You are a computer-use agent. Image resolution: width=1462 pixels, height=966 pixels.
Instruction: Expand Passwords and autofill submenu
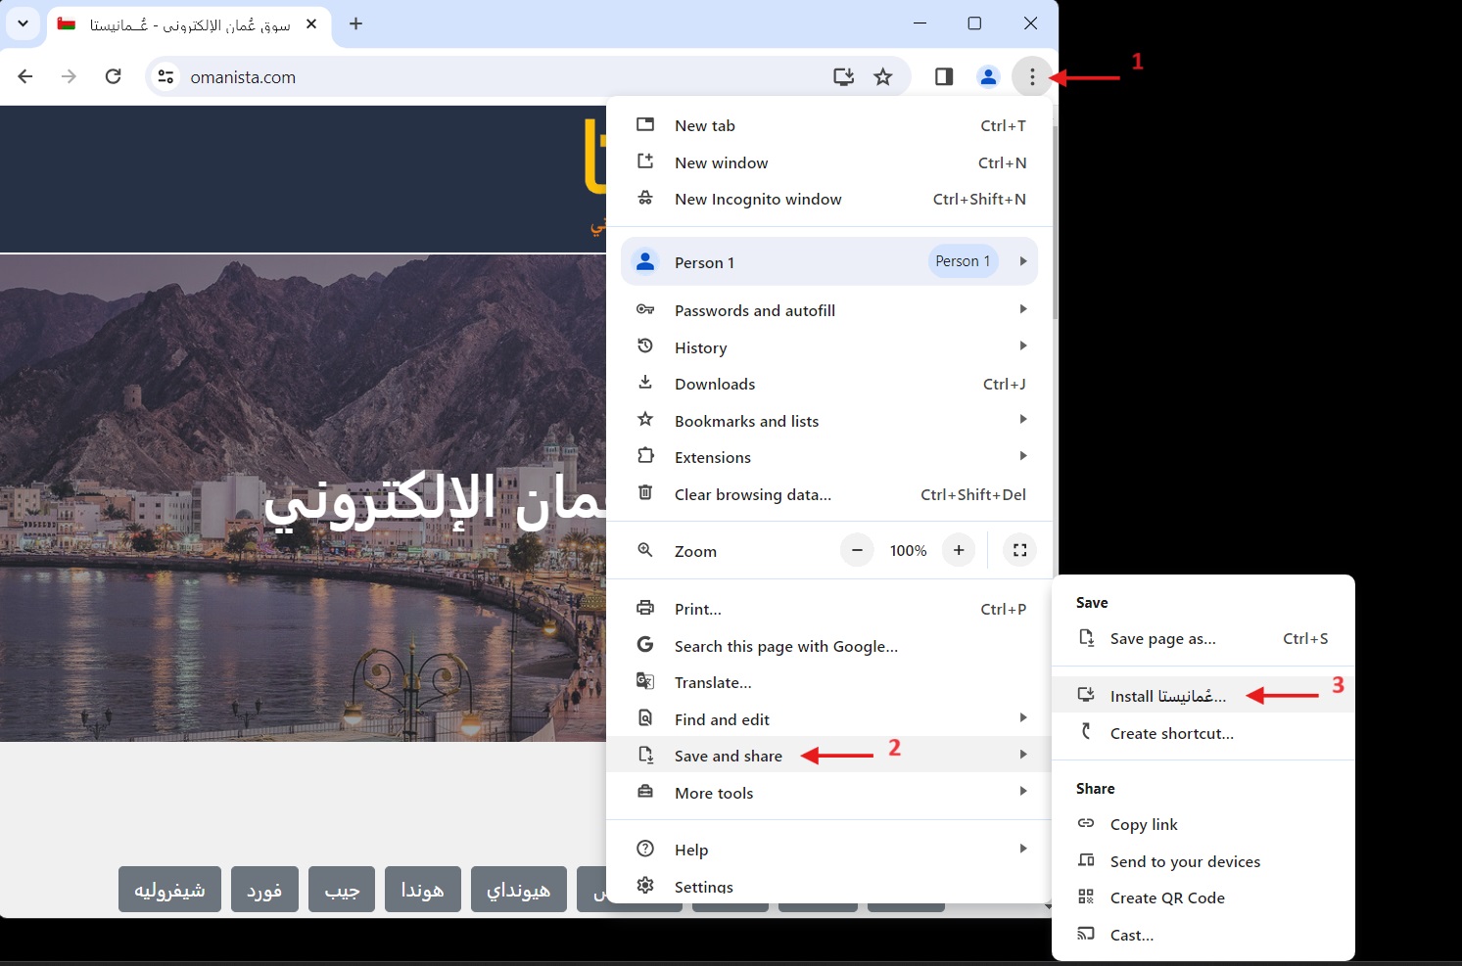click(x=829, y=310)
